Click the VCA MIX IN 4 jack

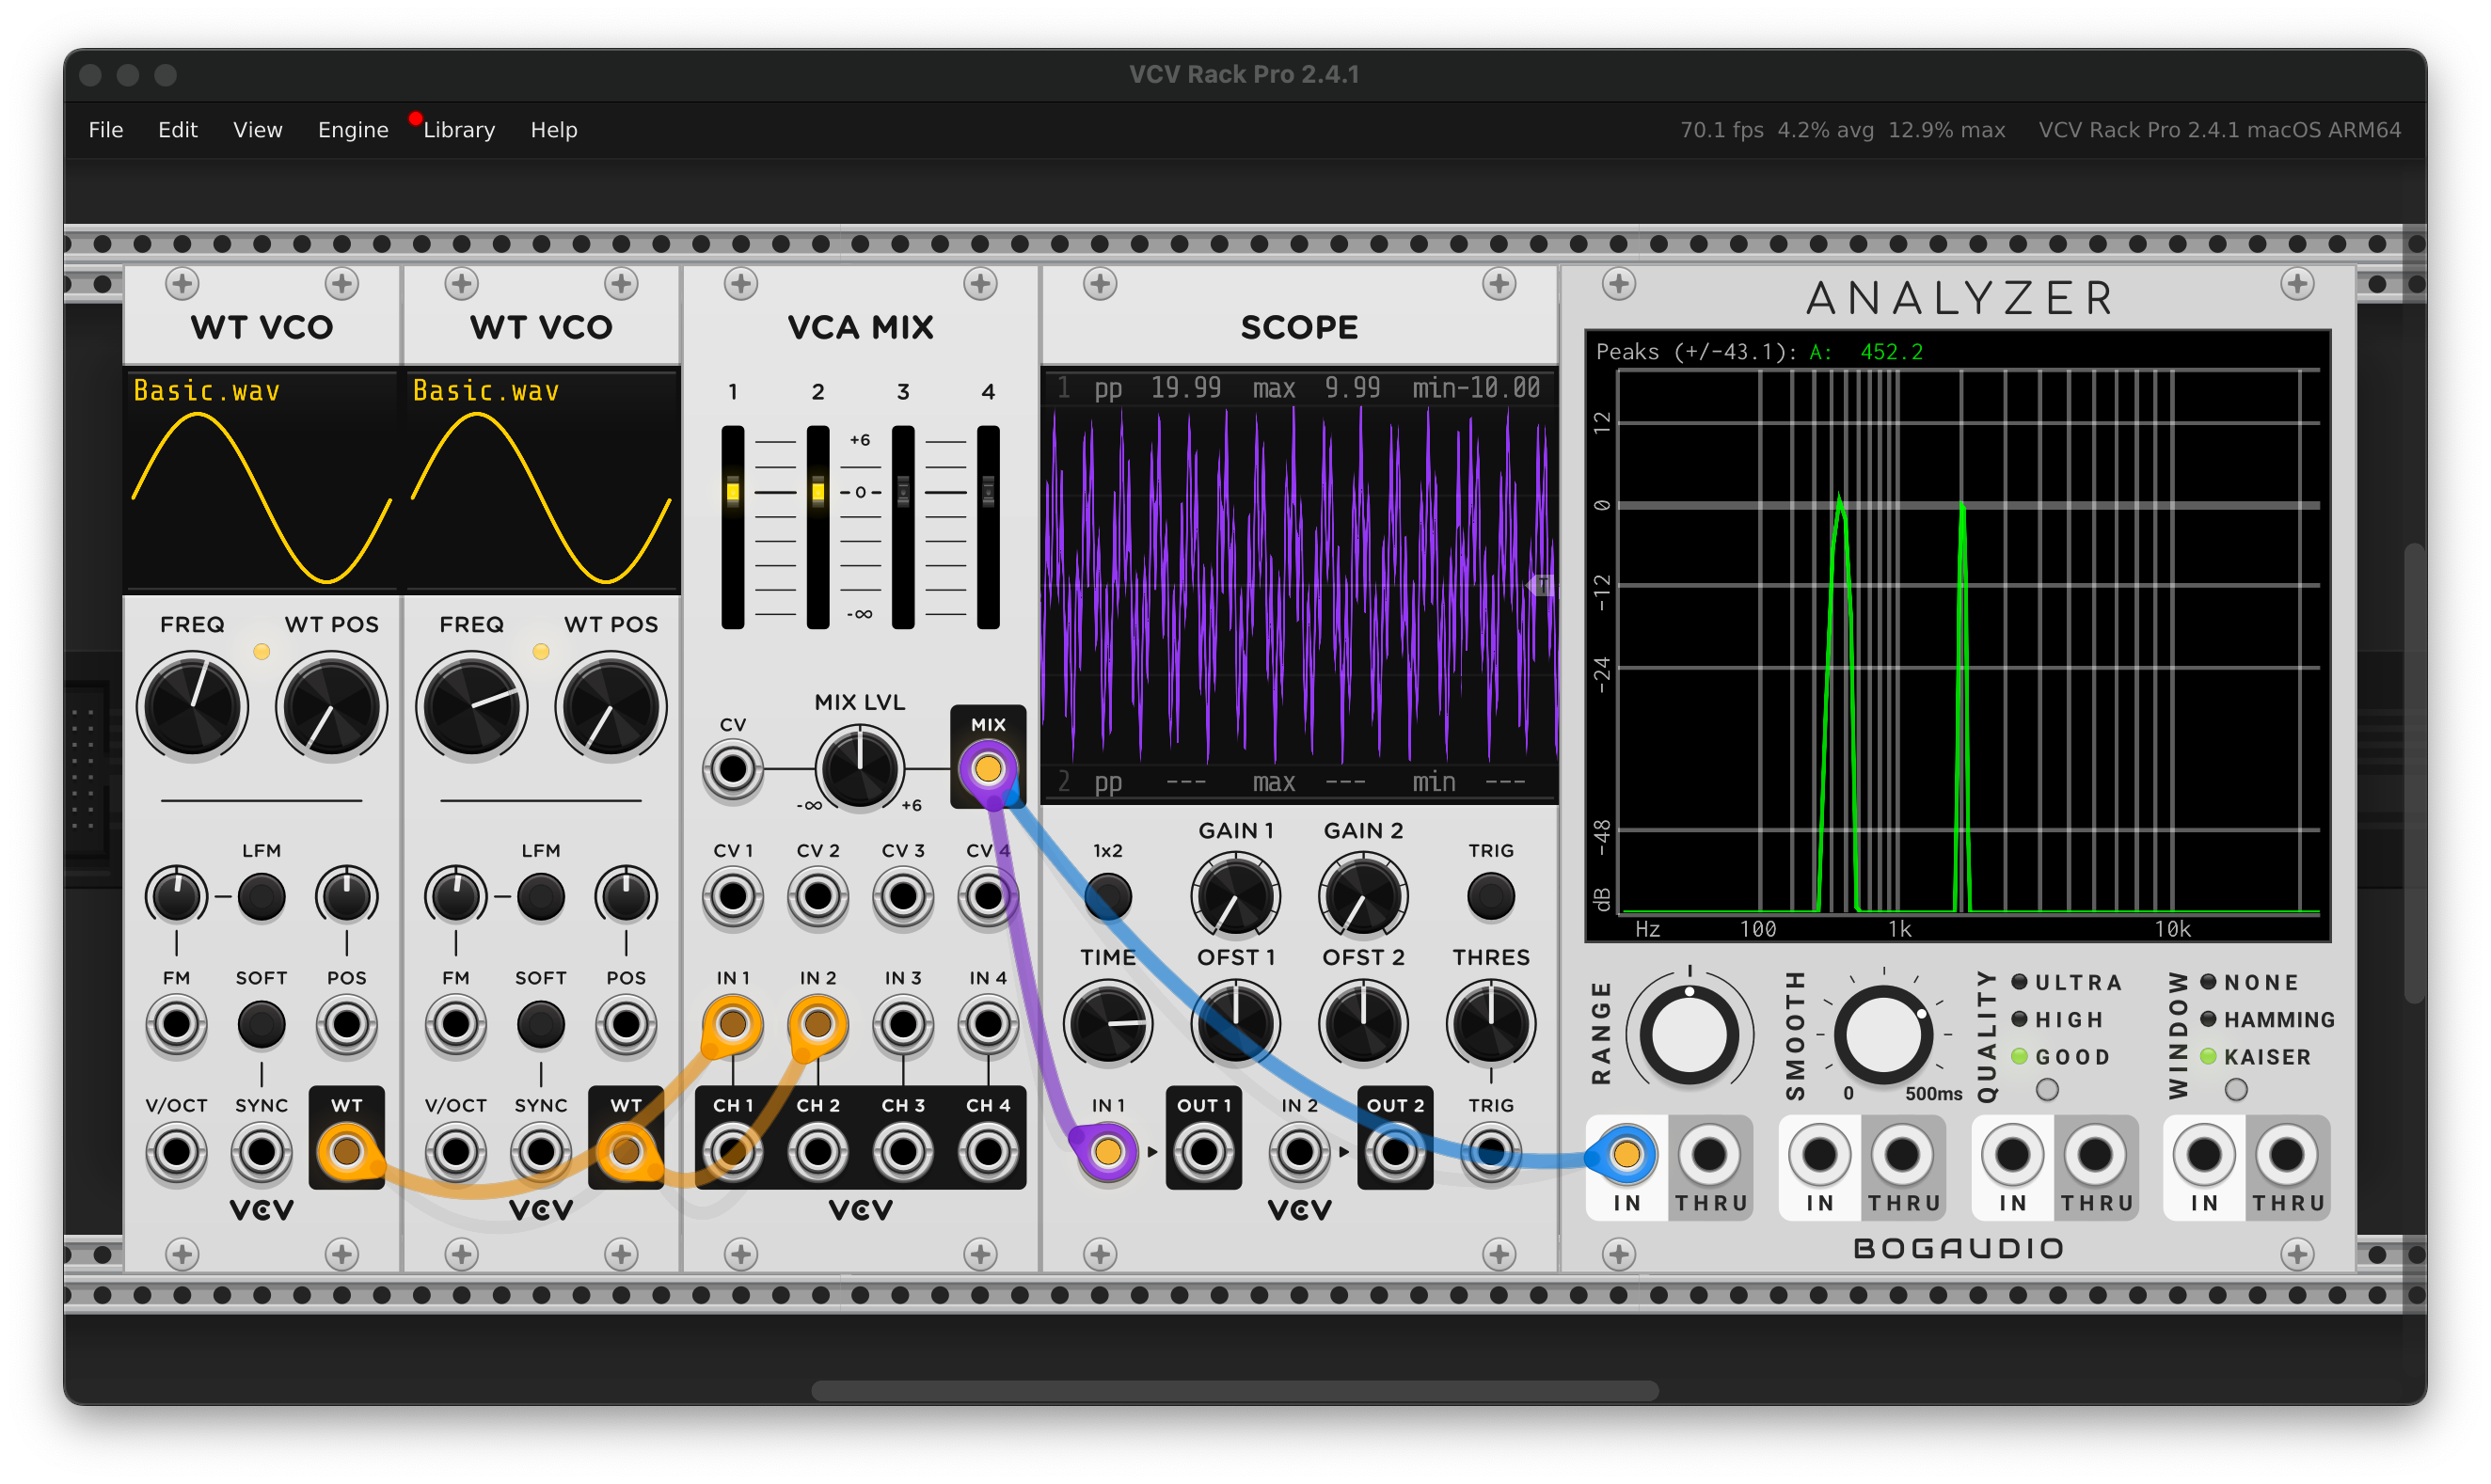click(988, 1024)
